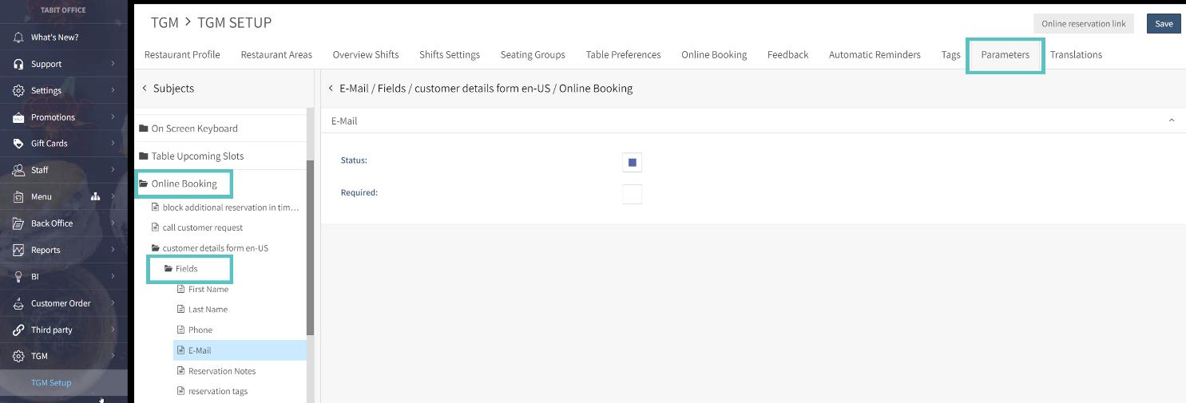Click the Reports chart icon
The width and height of the screenshot is (1186, 403).
tap(18, 250)
